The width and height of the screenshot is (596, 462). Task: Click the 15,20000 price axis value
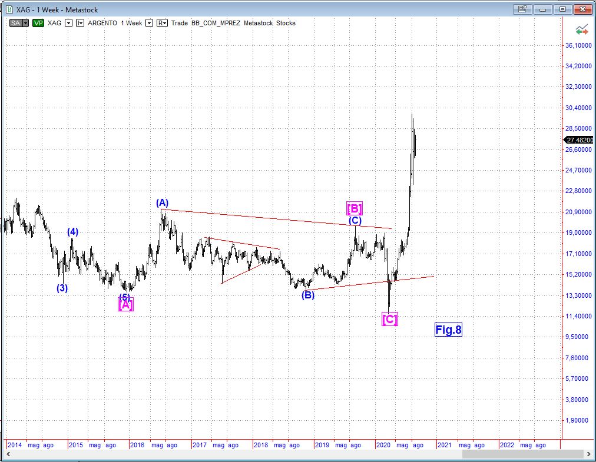pos(578,274)
